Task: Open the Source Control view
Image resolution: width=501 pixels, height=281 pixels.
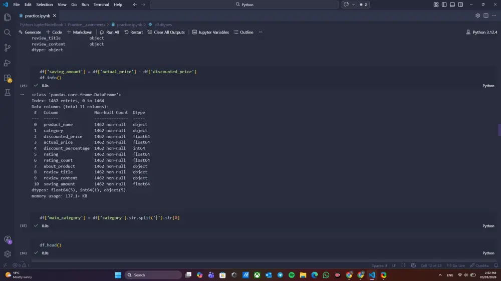Action: [x=8, y=48]
